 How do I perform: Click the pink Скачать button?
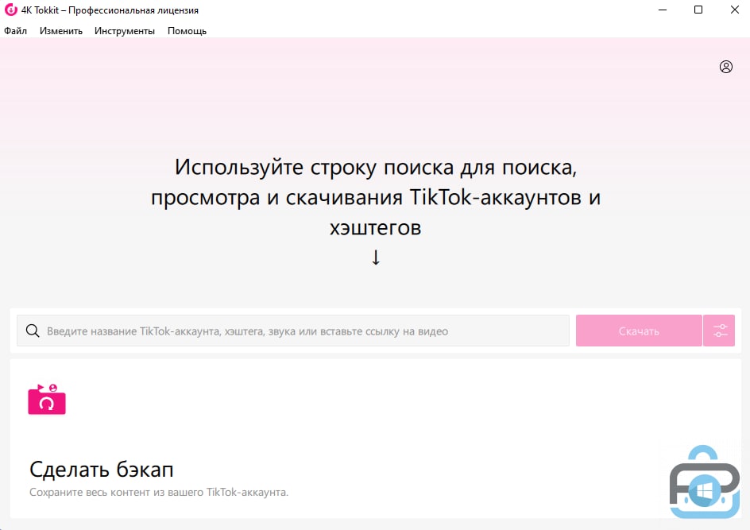tap(639, 331)
